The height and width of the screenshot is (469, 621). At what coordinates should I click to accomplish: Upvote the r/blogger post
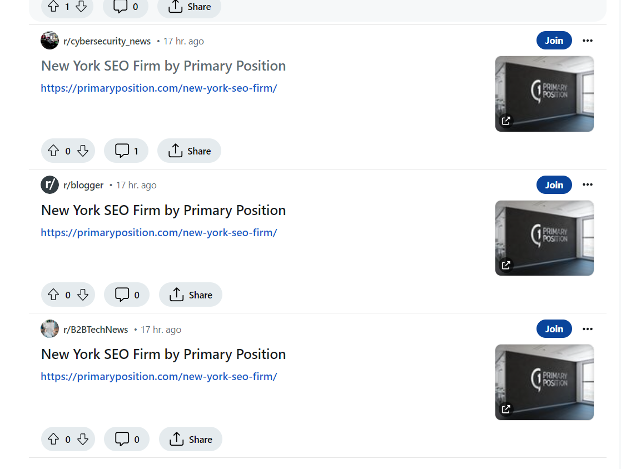(53, 295)
